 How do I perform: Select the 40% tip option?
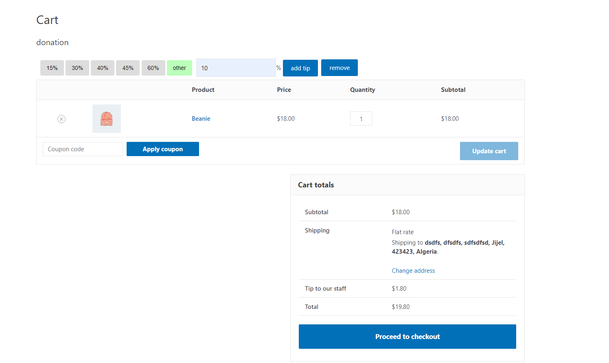pyautogui.click(x=102, y=67)
